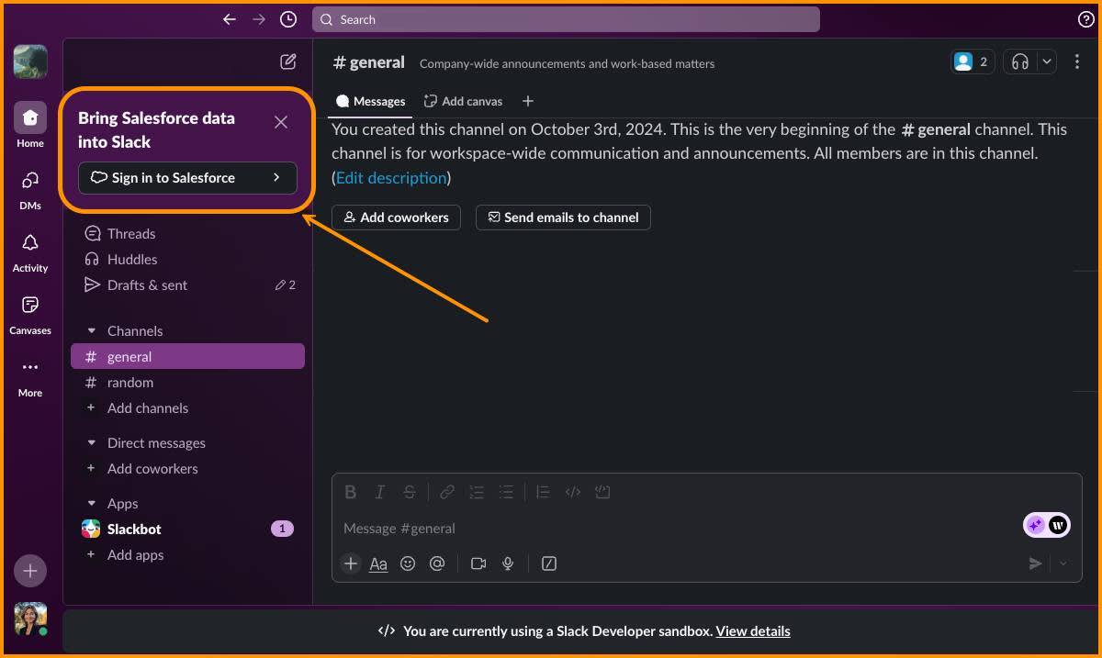Open huddle options dropdown arrow
This screenshot has height=658, width=1102.
point(1047,61)
